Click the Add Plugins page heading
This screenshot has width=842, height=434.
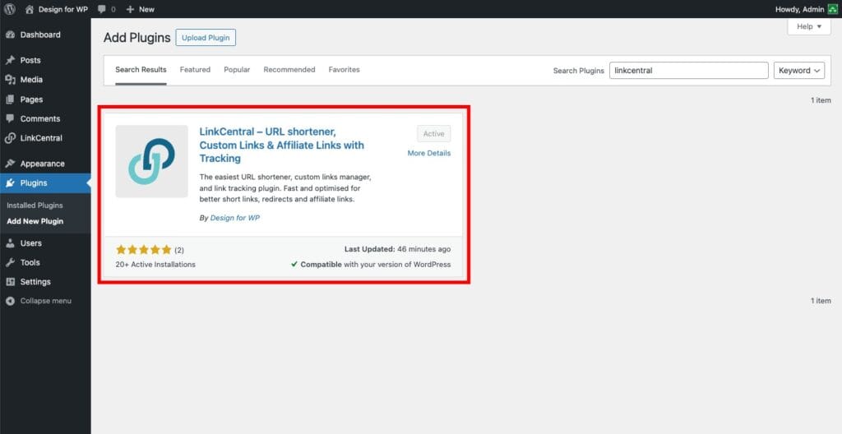(137, 38)
